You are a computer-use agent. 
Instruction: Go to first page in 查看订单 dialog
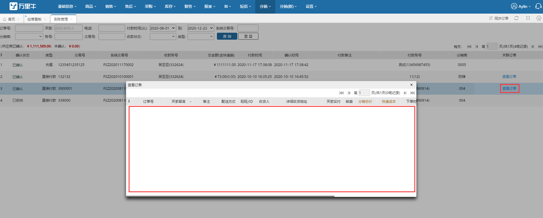click(341, 93)
